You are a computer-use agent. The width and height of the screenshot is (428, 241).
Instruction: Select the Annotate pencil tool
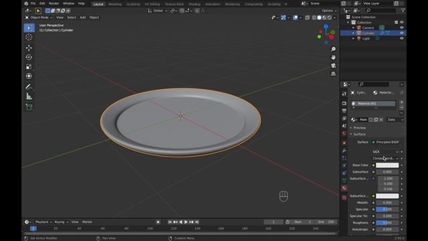[x=29, y=87]
